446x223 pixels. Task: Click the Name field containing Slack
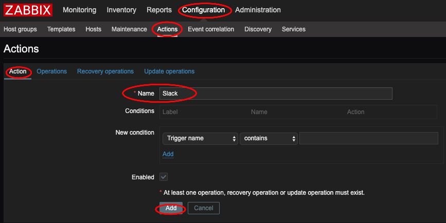[276, 94]
